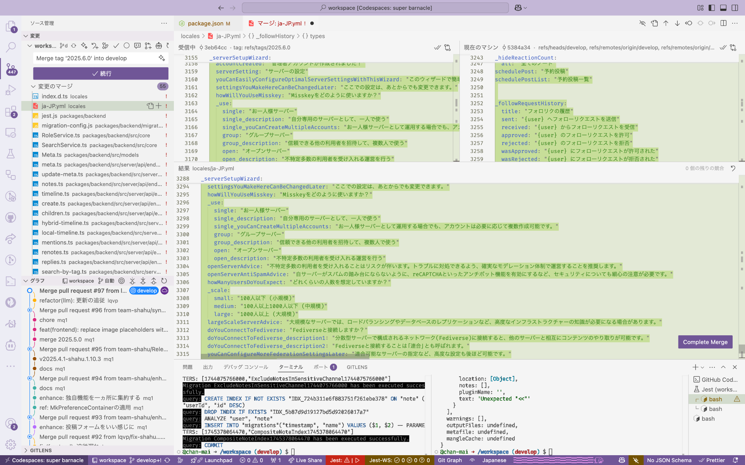Switch to GITLENS panel tab
Viewport: 745px width, 465px height.
357,367
